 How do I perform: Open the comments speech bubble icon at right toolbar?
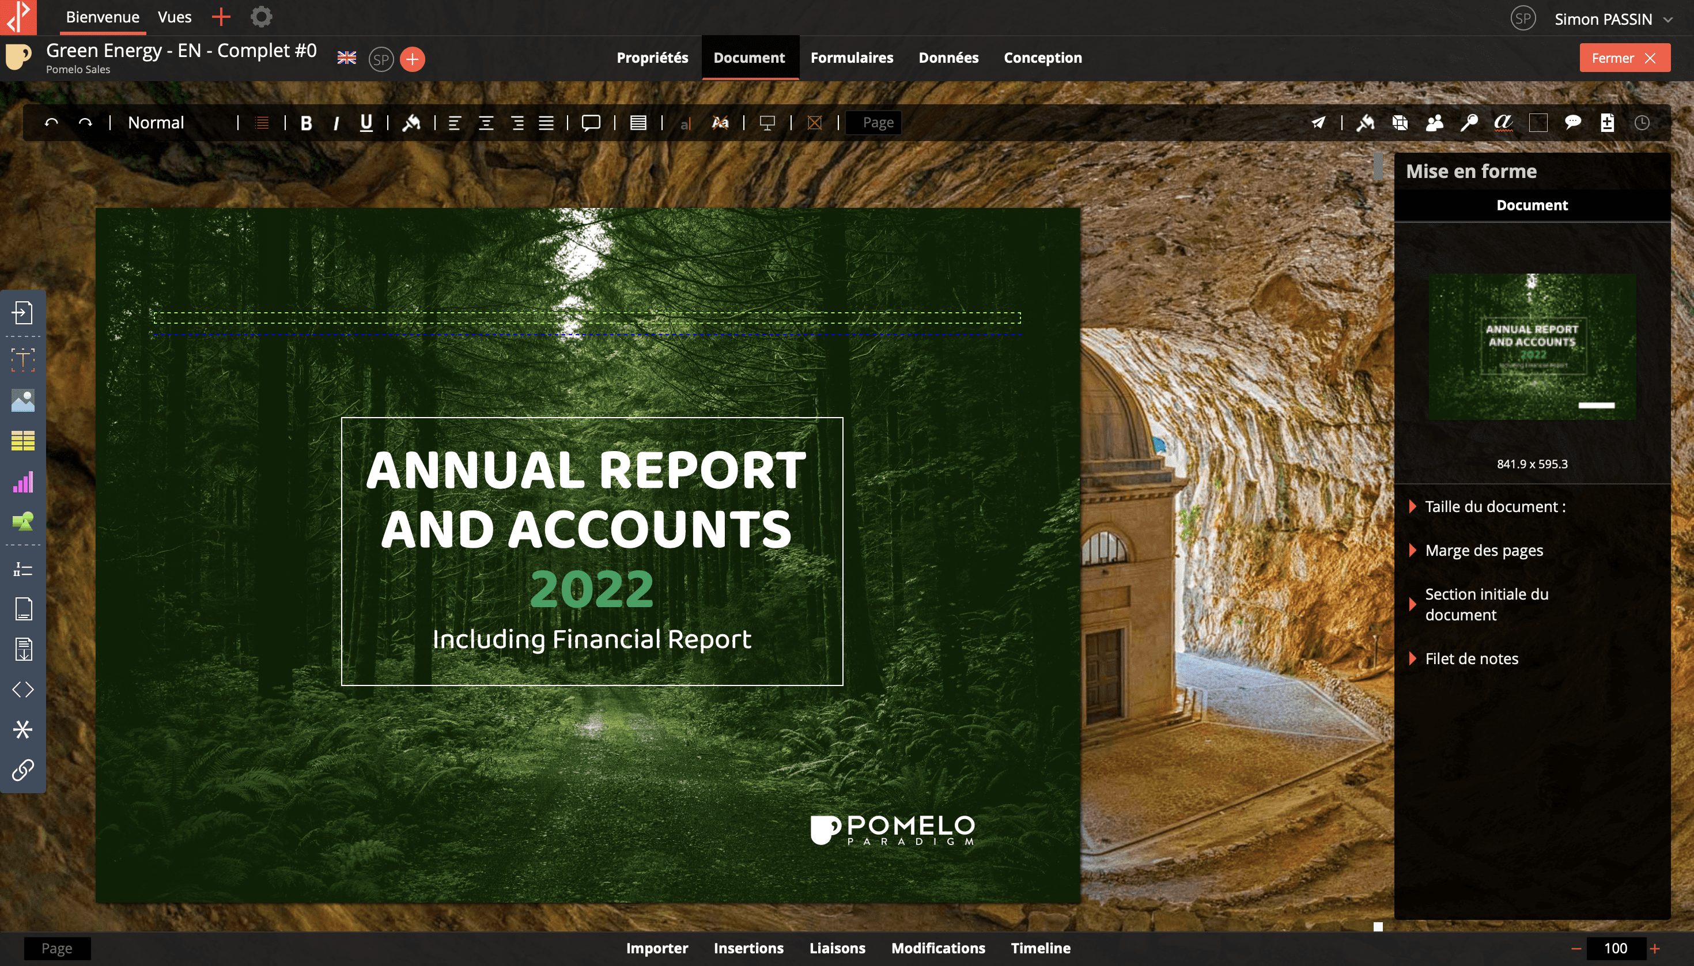(x=1572, y=123)
